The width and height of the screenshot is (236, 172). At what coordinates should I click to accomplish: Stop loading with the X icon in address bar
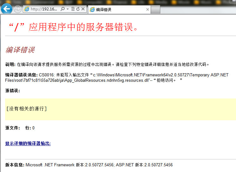(83, 9)
